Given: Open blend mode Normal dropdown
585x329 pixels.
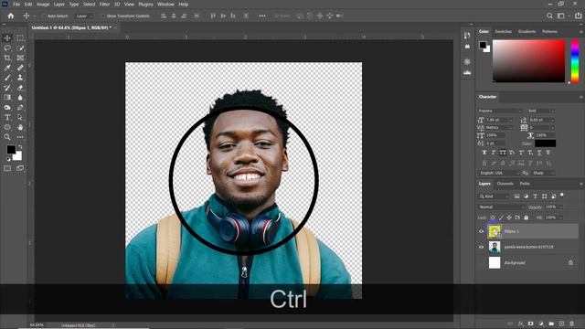Looking at the screenshot, I should click(x=501, y=207).
